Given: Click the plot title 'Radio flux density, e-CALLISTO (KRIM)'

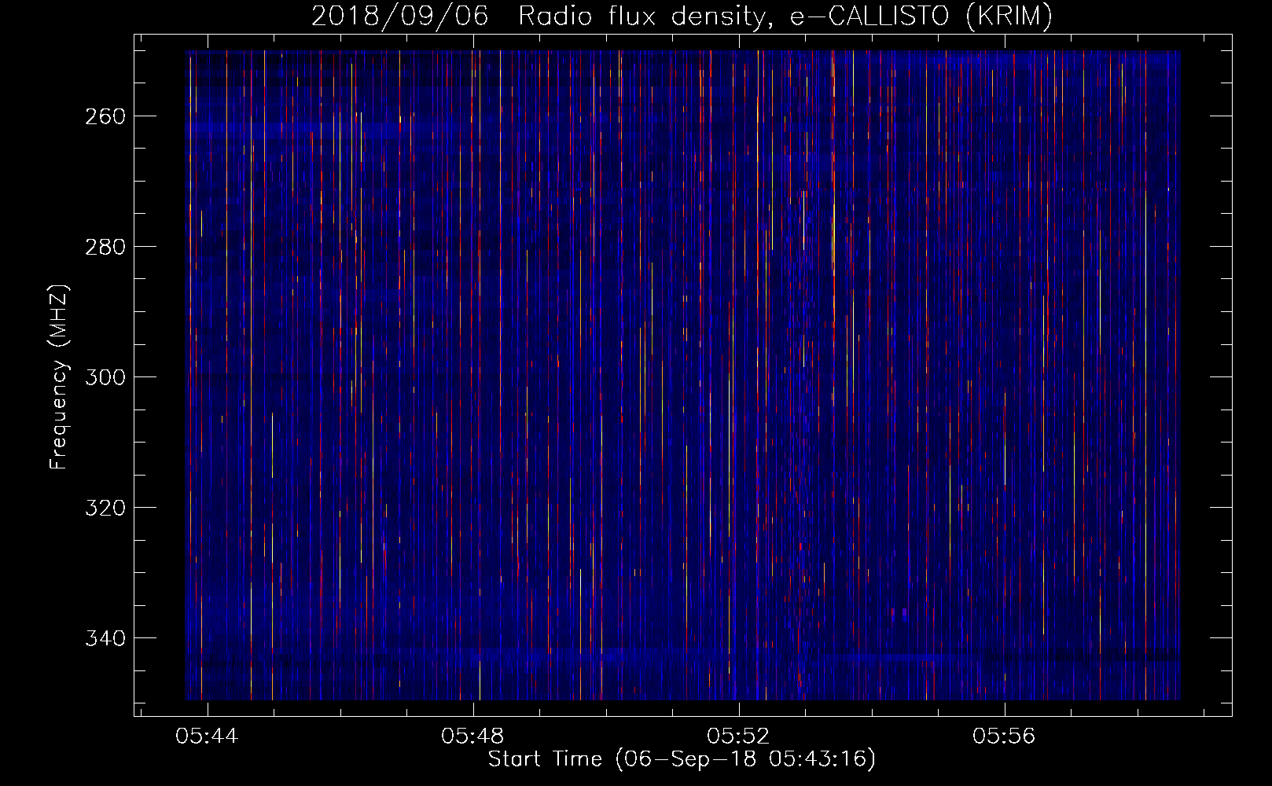Looking at the screenshot, I should pyautogui.click(x=785, y=17).
